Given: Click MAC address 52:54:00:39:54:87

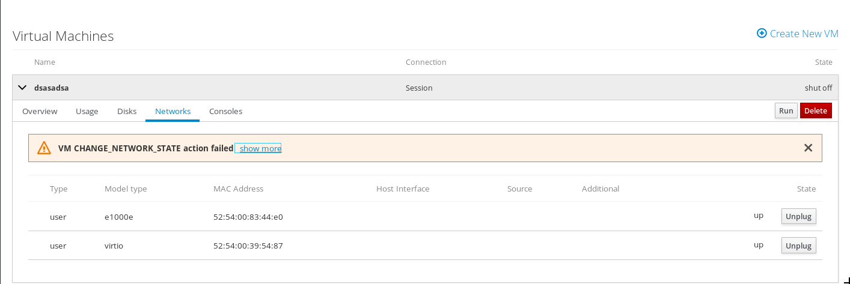Looking at the screenshot, I should pos(248,246).
